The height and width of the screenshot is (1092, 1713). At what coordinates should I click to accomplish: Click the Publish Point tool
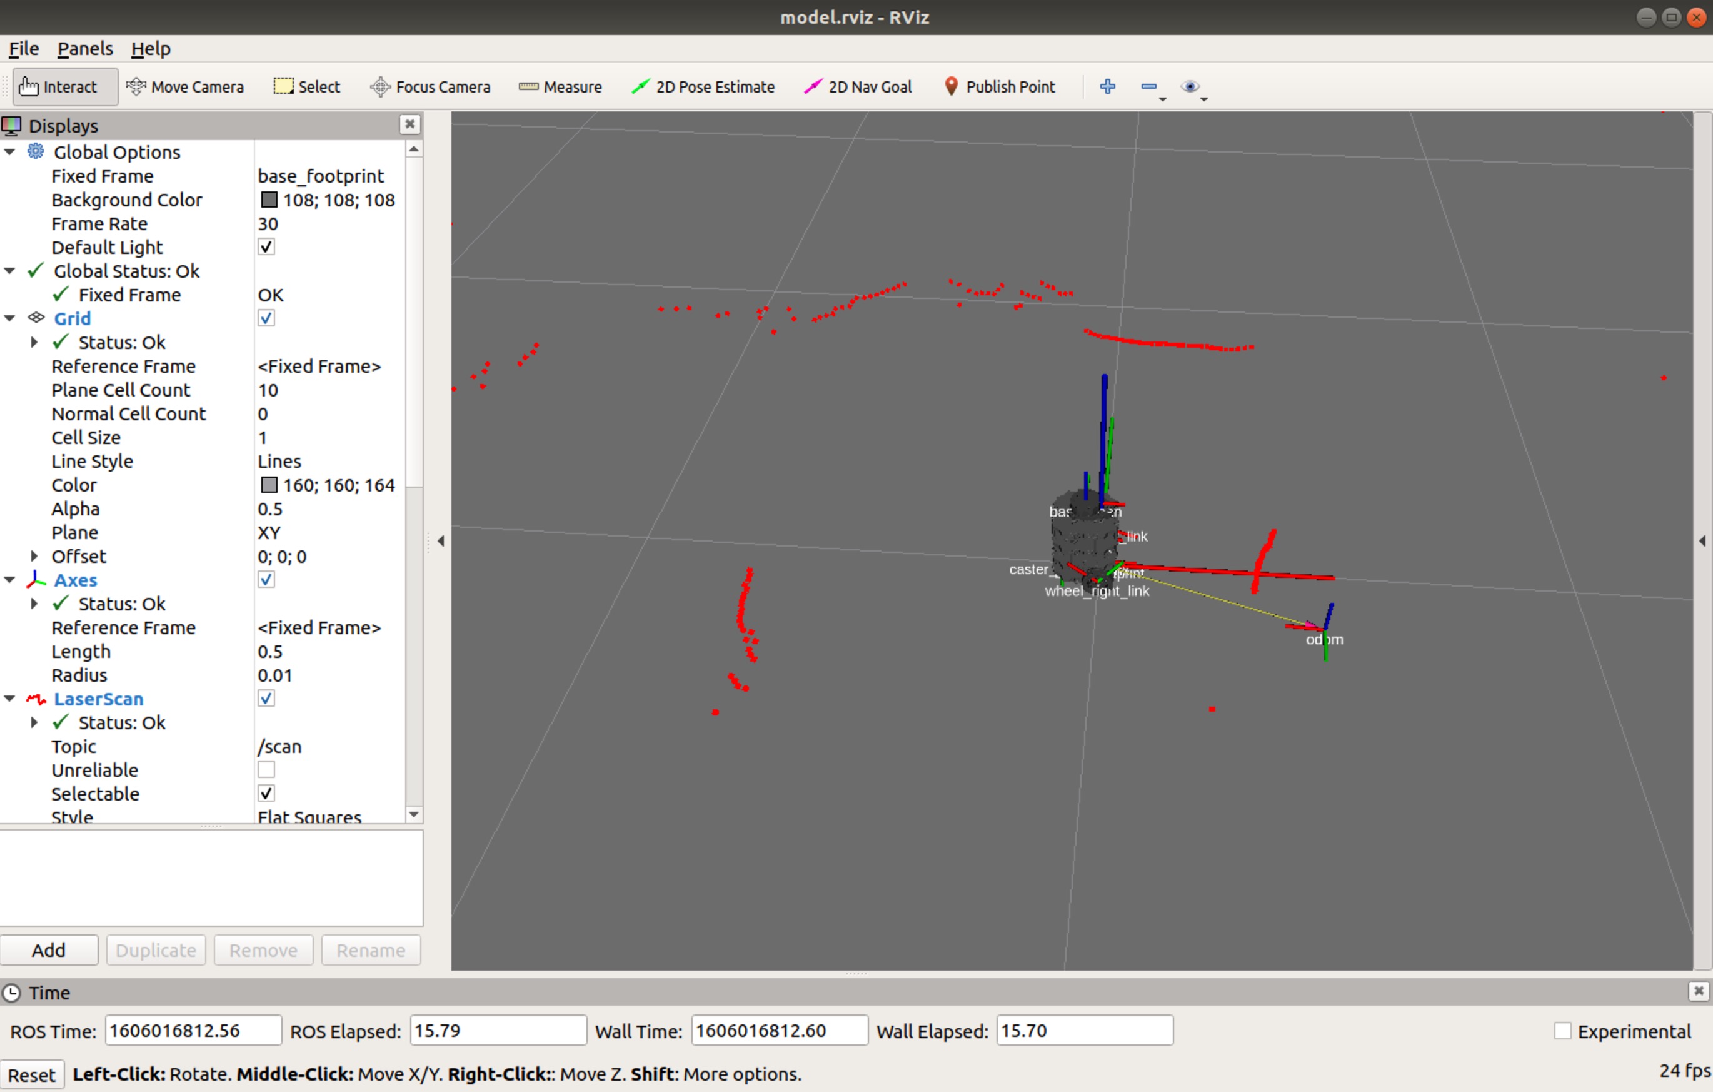[x=1000, y=87]
